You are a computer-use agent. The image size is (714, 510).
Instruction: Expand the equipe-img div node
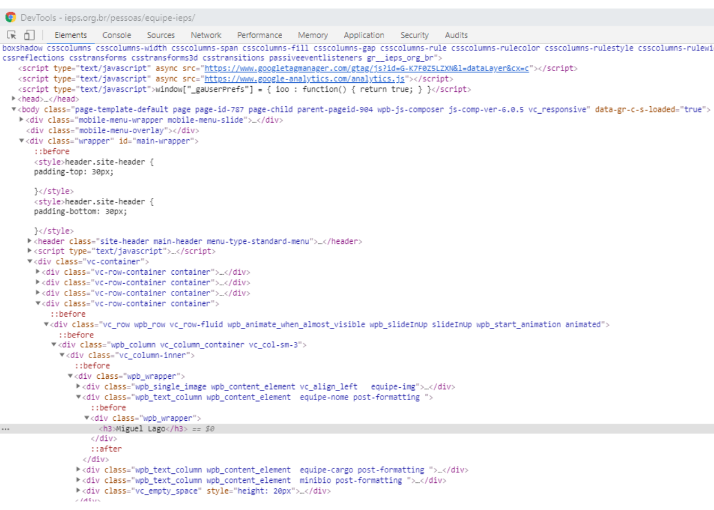point(78,387)
